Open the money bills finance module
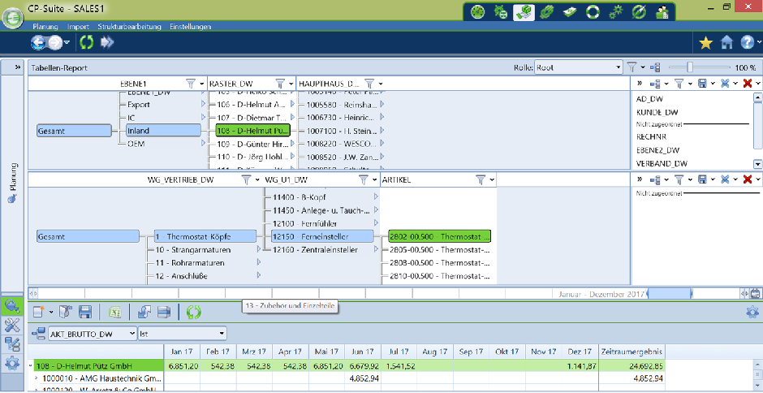The width and height of the screenshot is (763, 393). 570,13
